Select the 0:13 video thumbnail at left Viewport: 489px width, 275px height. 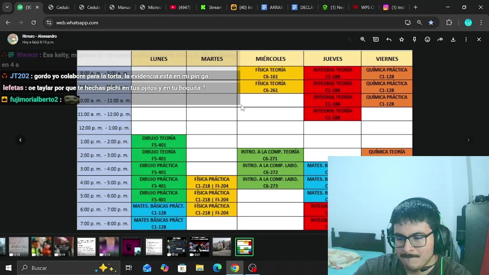(x=18, y=247)
